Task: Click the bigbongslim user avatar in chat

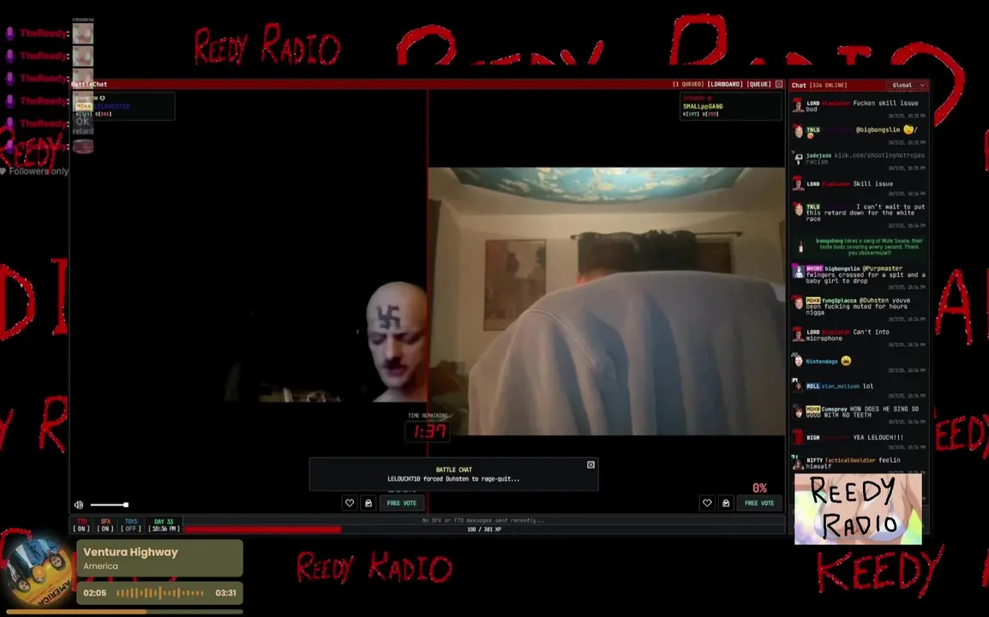Action: coord(798,272)
